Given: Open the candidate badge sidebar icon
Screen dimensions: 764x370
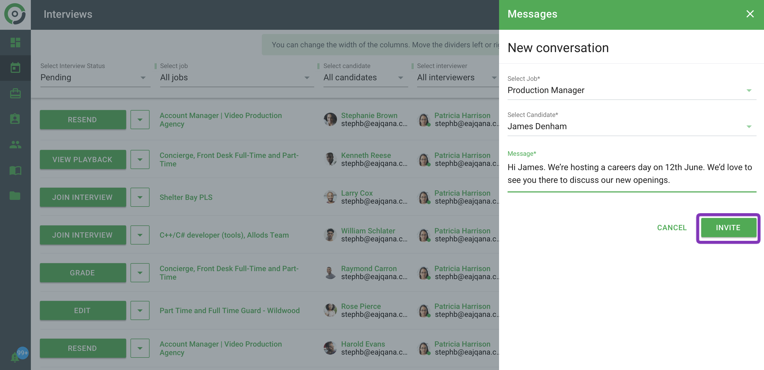Looking at the screenshot, I should click(15, 119).
